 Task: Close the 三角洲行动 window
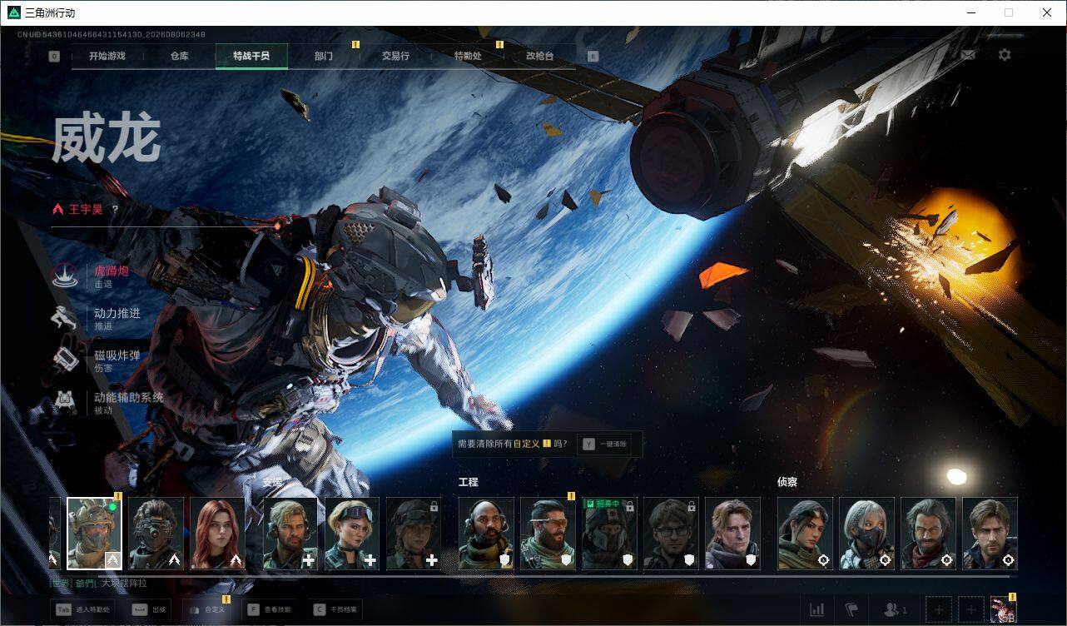1047,12
